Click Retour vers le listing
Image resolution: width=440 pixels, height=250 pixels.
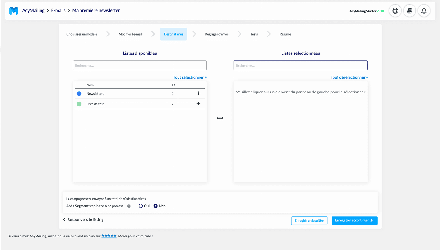coord(83,219)
